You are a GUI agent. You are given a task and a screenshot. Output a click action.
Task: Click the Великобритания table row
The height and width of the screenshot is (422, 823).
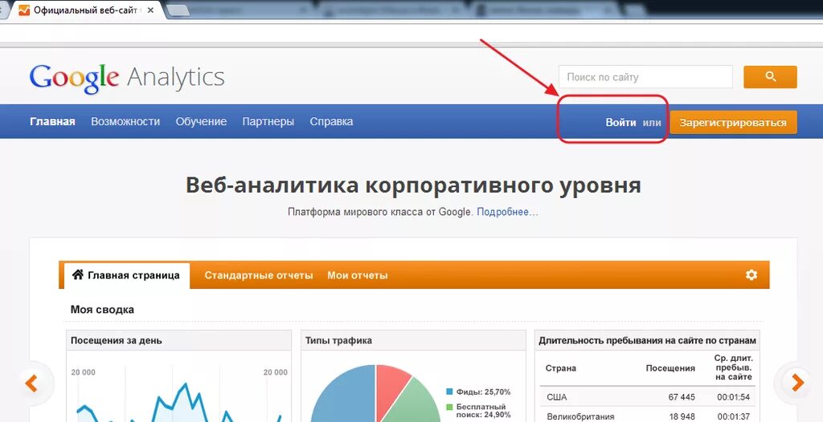pyautogui.click(x=649, y=416)
